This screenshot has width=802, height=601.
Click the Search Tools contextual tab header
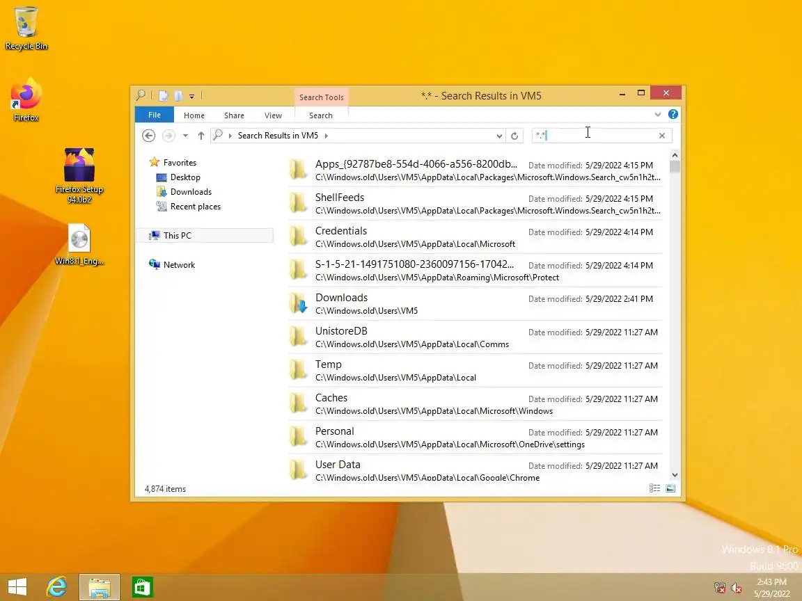click(x=321, y=97)
